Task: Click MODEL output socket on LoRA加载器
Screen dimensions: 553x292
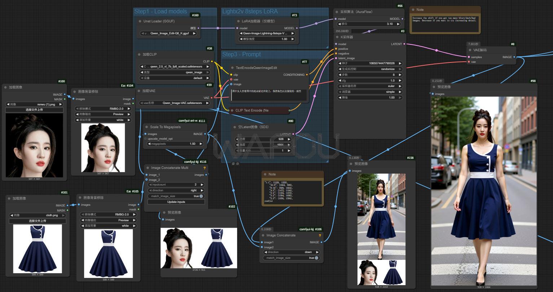Action: pyautogui.click(x=297, y=28)
